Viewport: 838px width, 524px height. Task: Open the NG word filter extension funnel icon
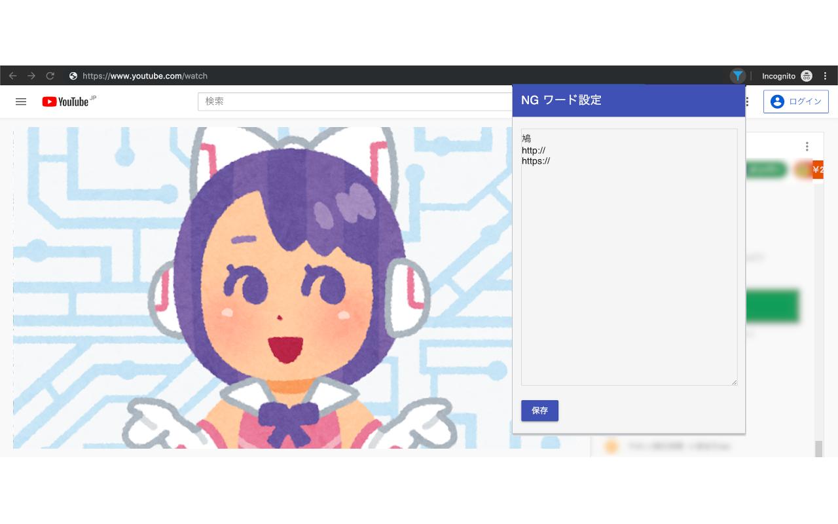738,75
